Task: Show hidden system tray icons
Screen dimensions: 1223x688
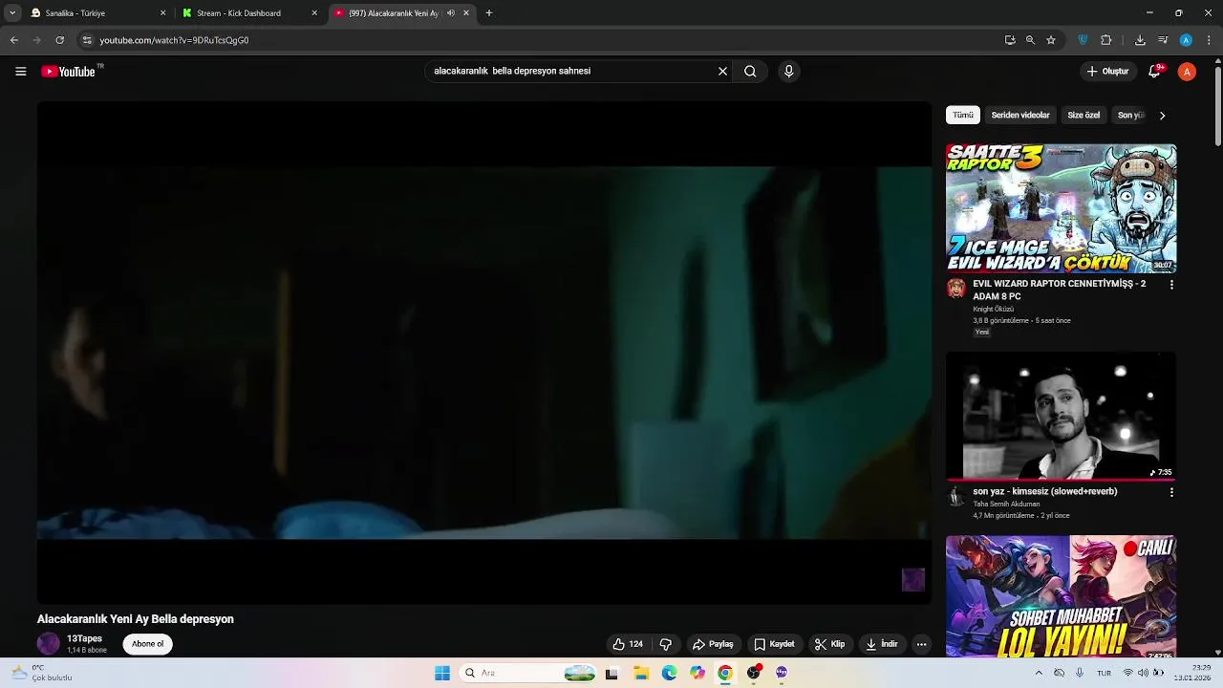Action: 1039,673
